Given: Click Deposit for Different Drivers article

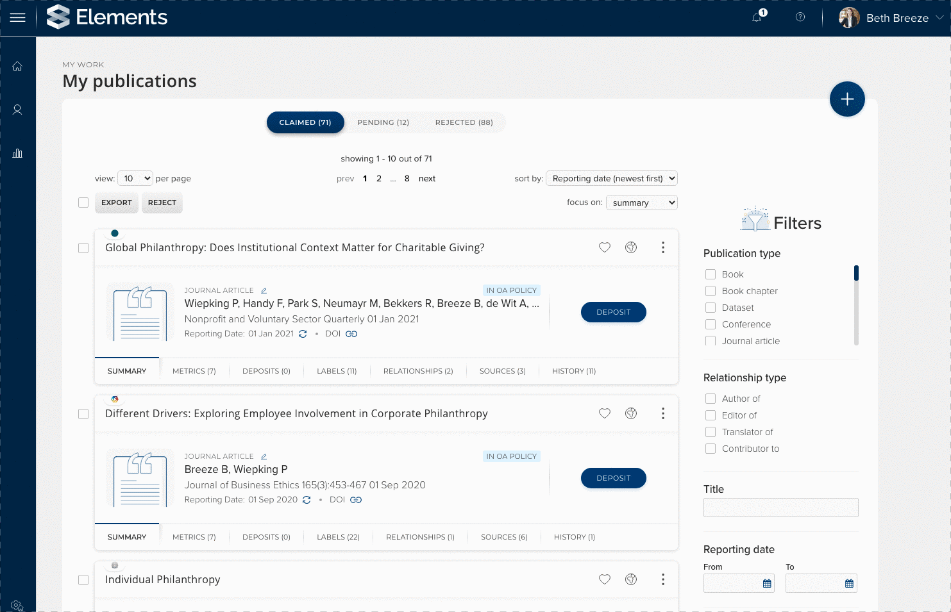Looking at the screenshot, I should pos(613,478).
